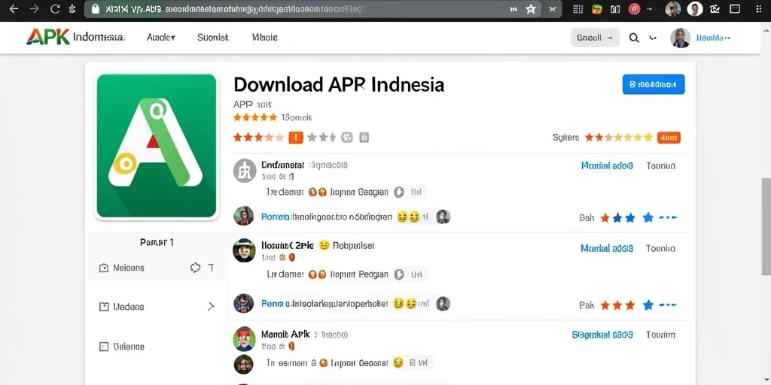Rate with the stars in the Ponvia row
This screenshot has height=385, width=771.
(x=627, y=217)
